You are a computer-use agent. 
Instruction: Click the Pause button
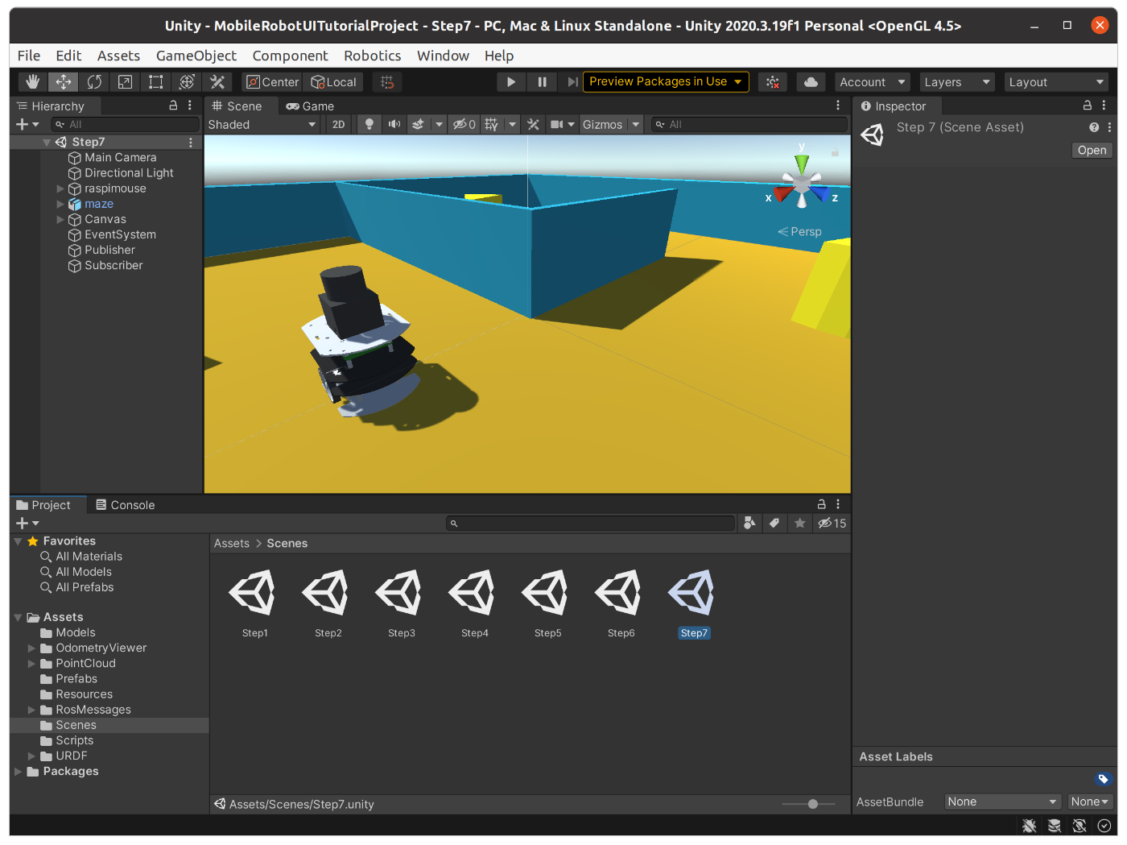(542, 82)
